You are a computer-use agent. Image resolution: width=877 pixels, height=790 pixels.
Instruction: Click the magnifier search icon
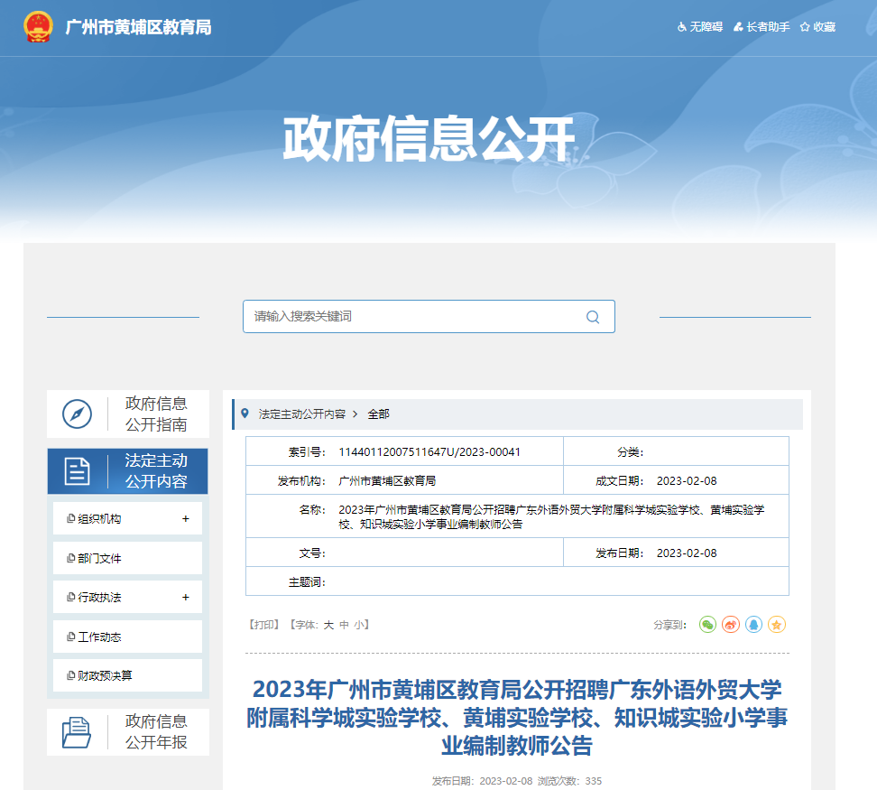(x=593, y=317)
